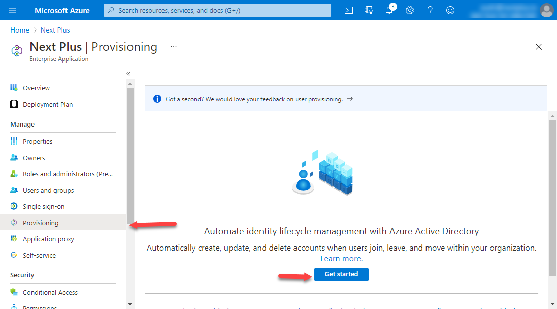Click the magnifier icon in search box
Image resolution: width=557 pixels, height=309 pixels.
pos(111,10)
